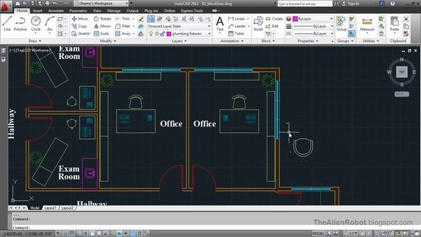Switch to the Manage ribbon tab

(x=114, y=11)
